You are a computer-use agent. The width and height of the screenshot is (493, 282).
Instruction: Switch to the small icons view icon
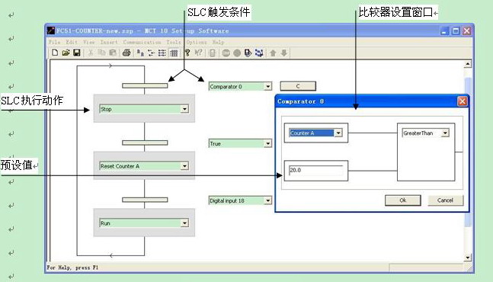151,53
